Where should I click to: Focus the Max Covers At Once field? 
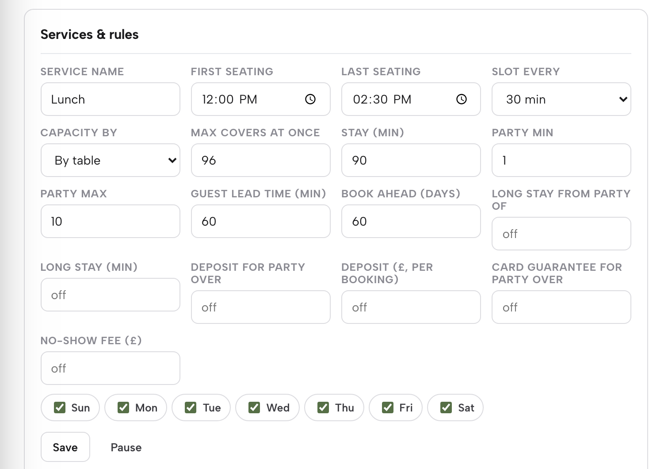pos(261,160)
